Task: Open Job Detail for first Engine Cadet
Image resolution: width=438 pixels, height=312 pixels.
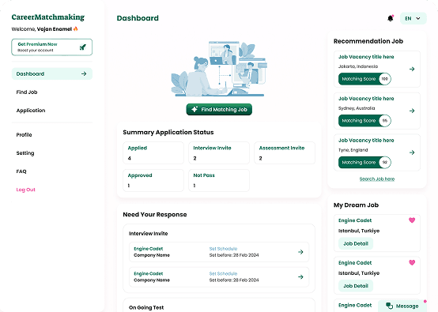Action: (356, 243)
